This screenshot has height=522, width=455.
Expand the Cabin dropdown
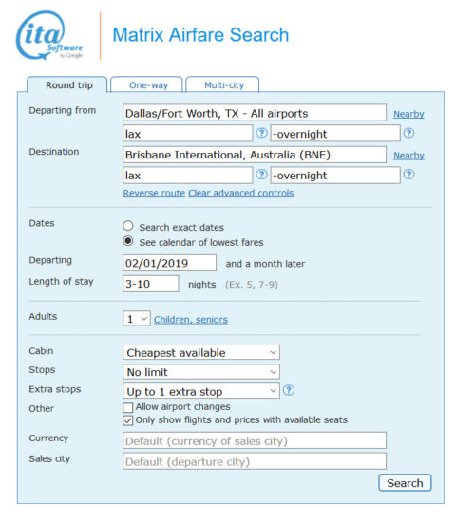(x=201, y=352)
